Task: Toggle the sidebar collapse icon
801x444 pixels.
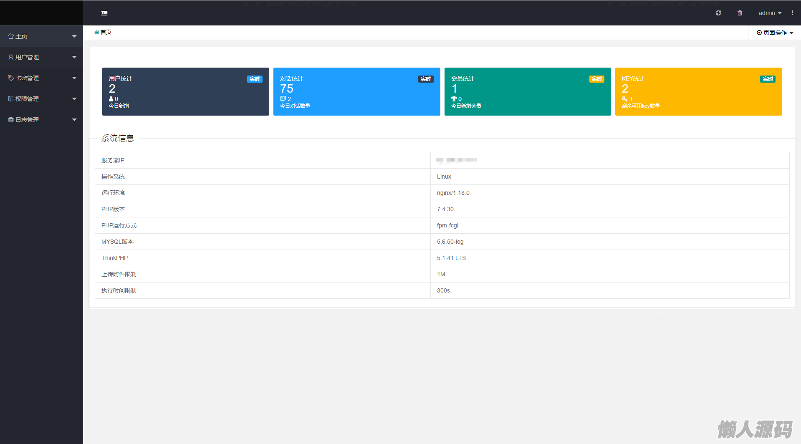Action: point(104,13)
